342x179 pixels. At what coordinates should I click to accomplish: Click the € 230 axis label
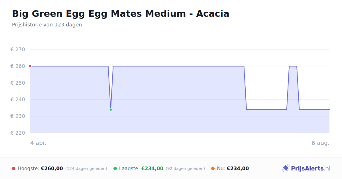point(18,116)
